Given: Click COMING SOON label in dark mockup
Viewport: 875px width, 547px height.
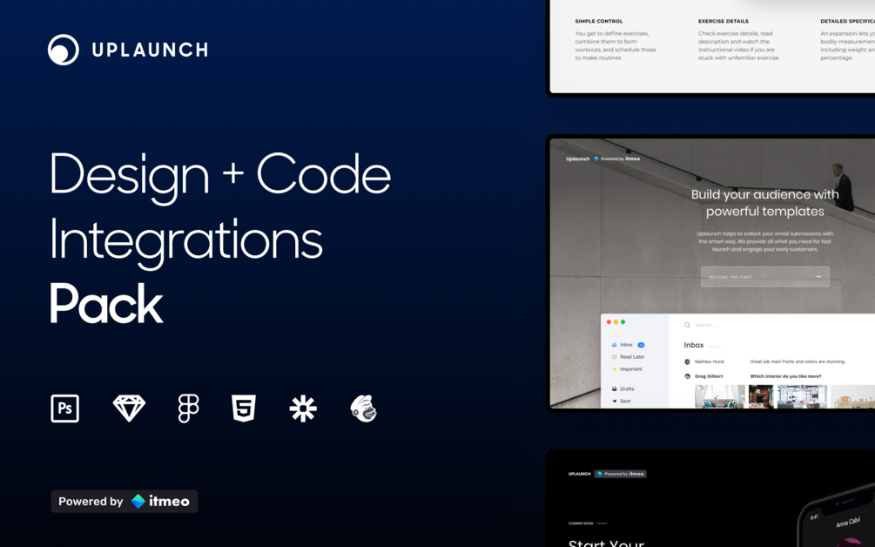Looking at the screenshot, I should click(581, 523).
